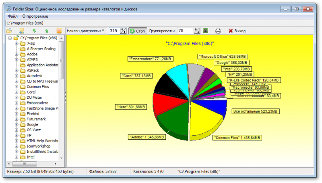This screenshot has width=322, height=183.
Task: Expand the Common Files folder node
Action: pyautogui.click(x=17, y=87)
